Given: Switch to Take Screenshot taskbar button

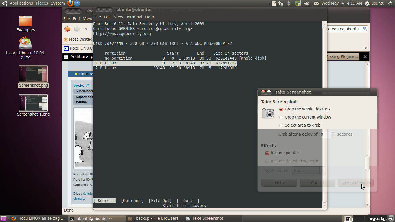Looking at the screenshot, I should [213, 219].
